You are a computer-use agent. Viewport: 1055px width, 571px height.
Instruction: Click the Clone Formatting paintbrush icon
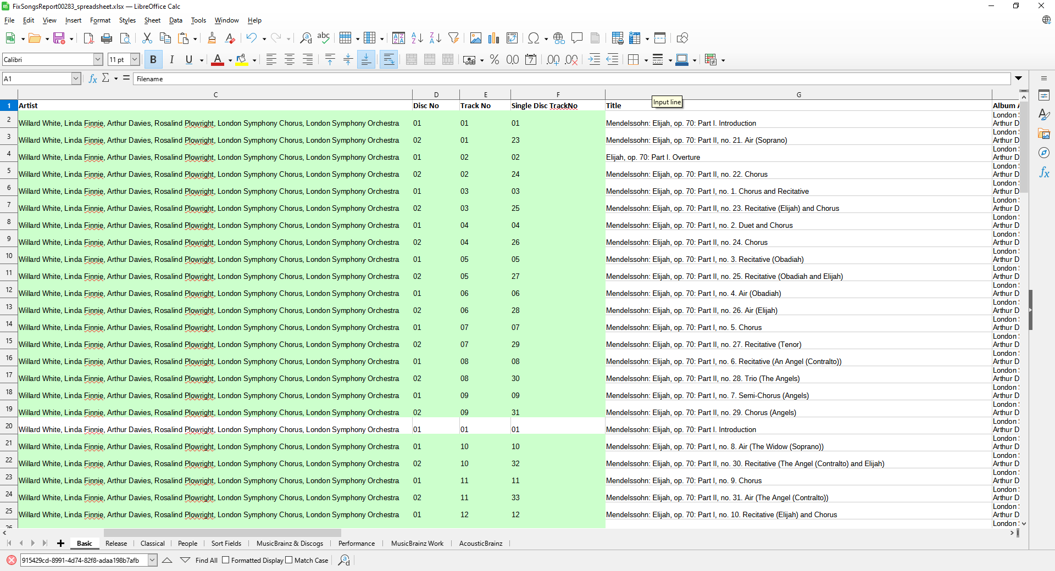212,38
